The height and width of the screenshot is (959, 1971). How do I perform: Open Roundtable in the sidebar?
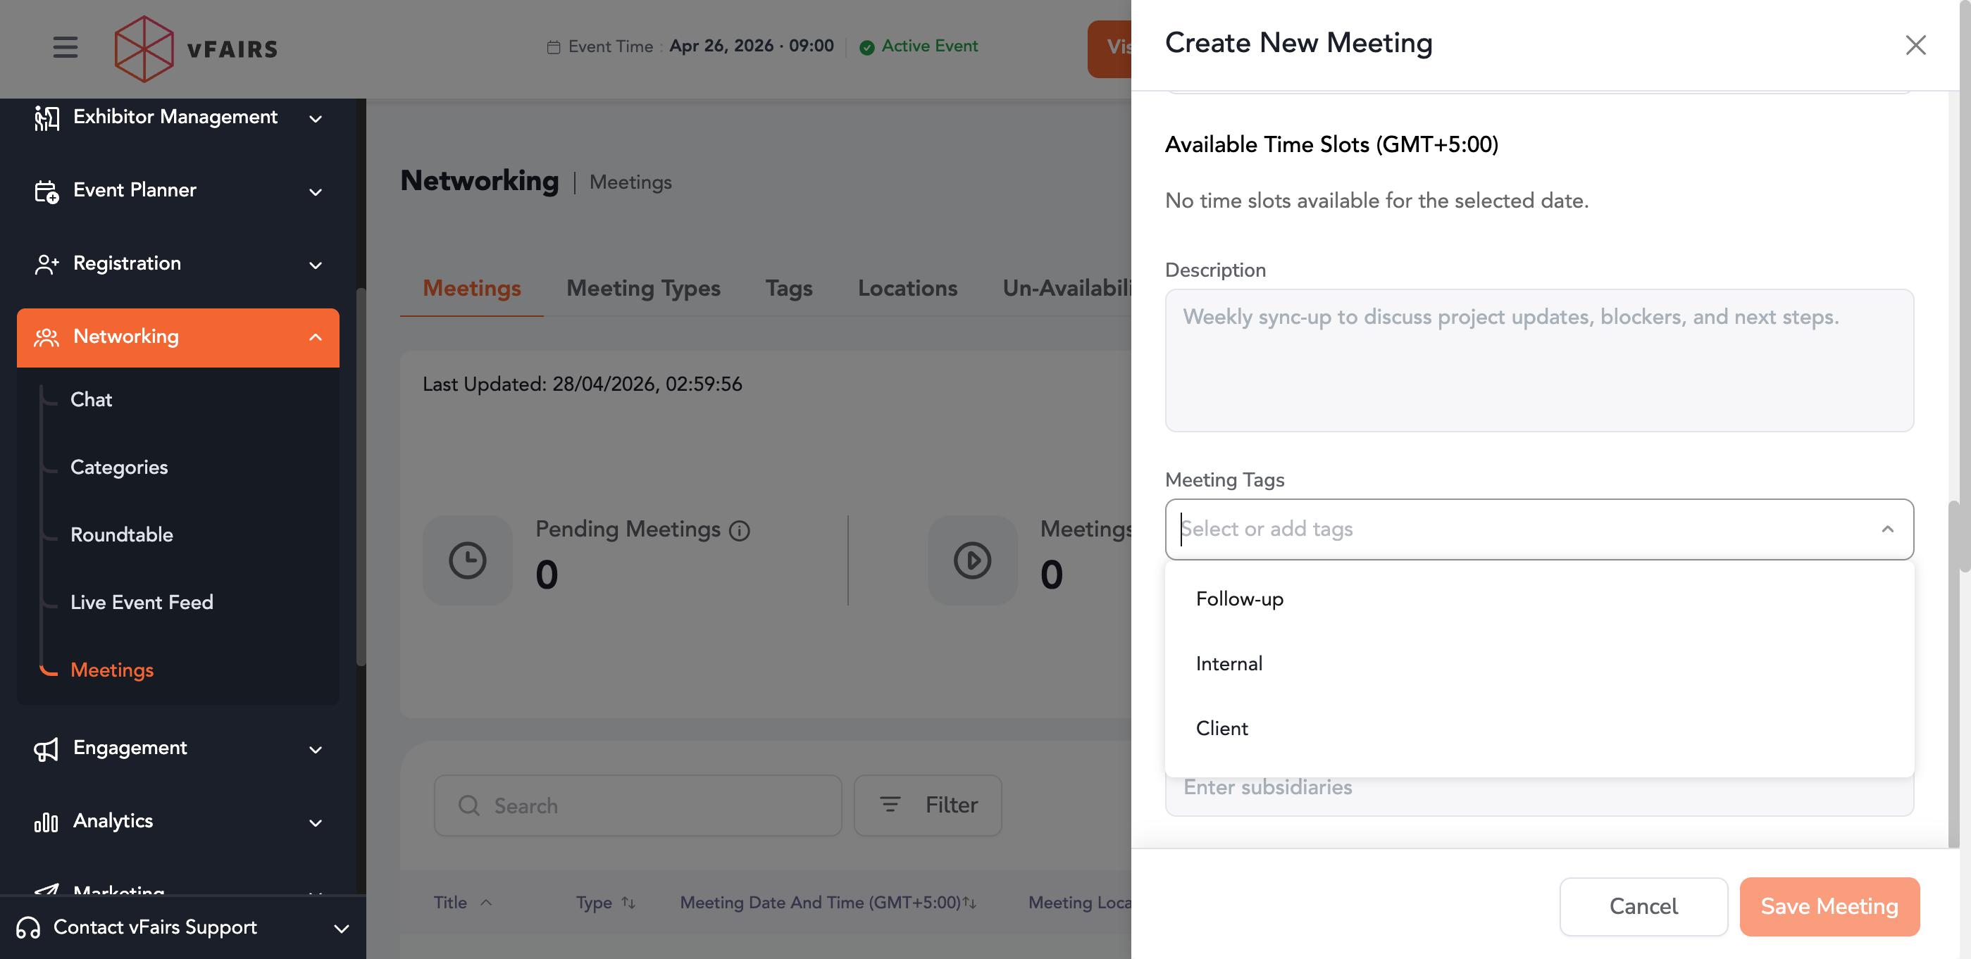point(122,534)
